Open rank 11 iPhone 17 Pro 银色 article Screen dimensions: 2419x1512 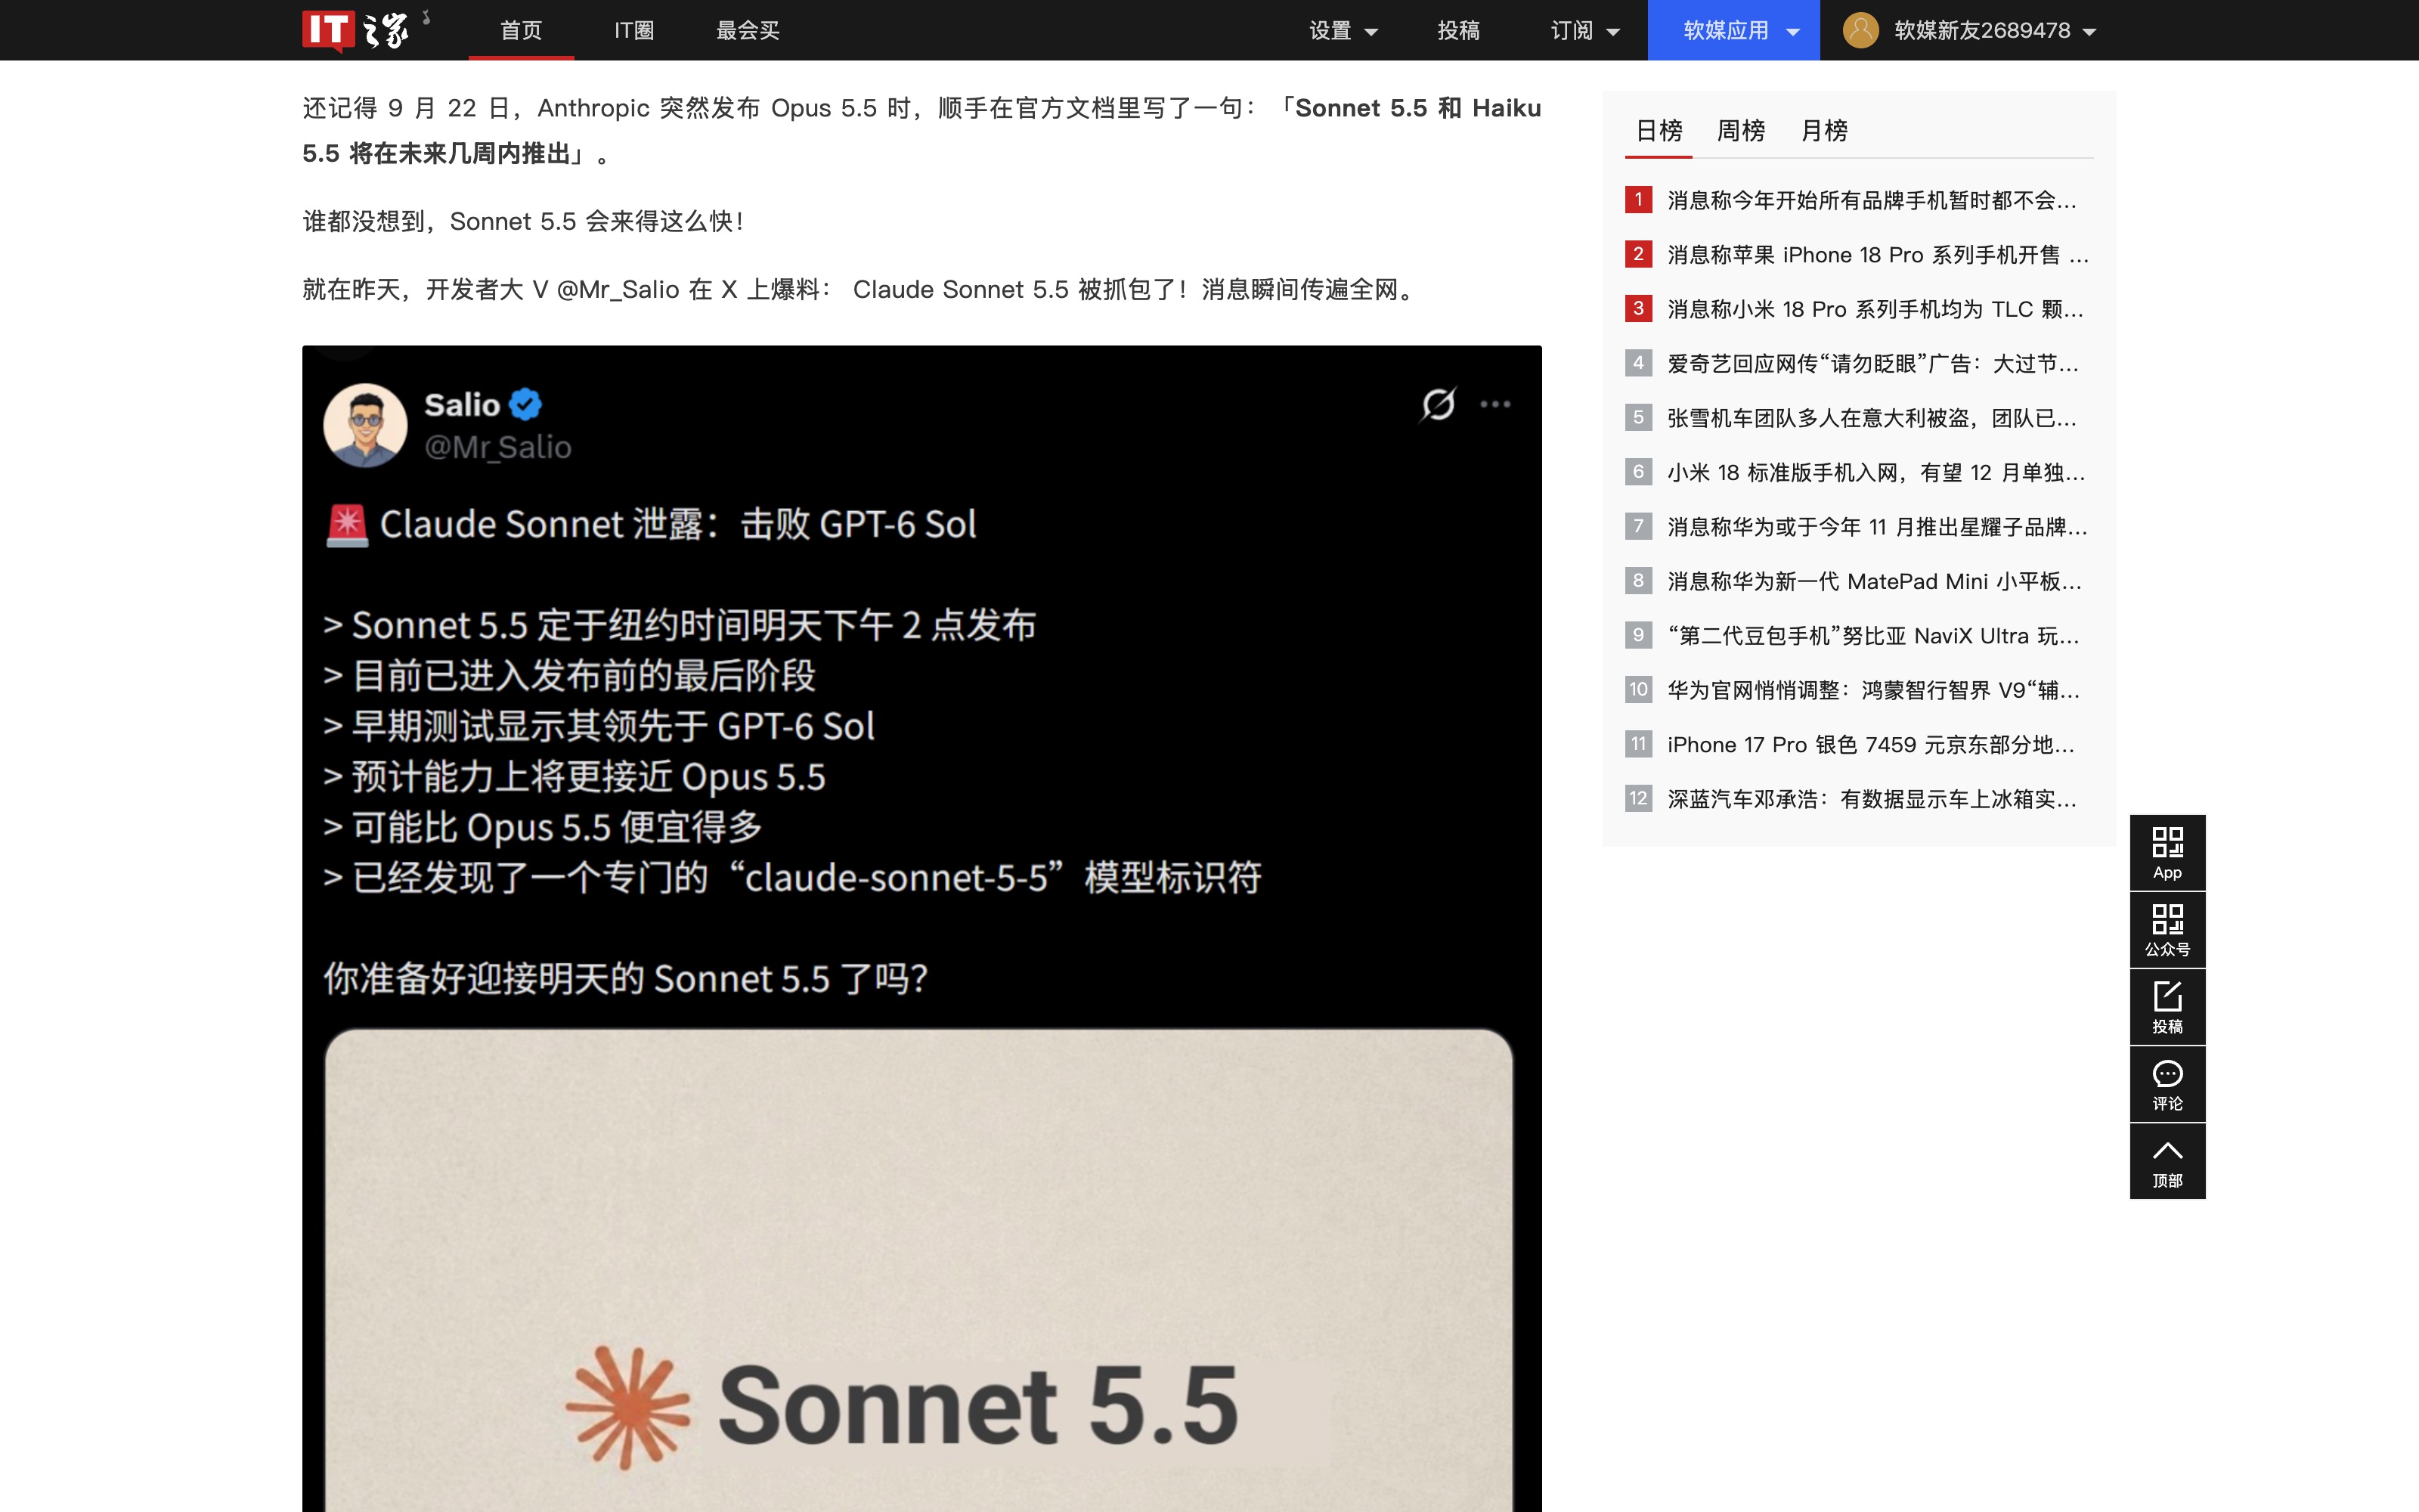point(1870,745)
